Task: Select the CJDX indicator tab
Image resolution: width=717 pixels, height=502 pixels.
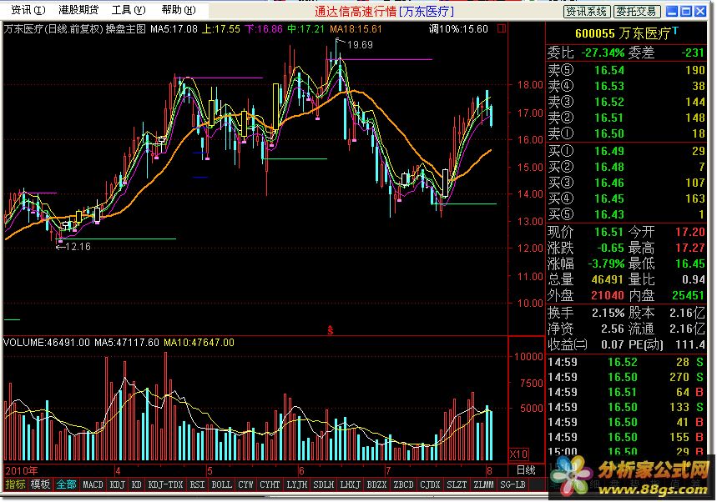Action: 430,484
